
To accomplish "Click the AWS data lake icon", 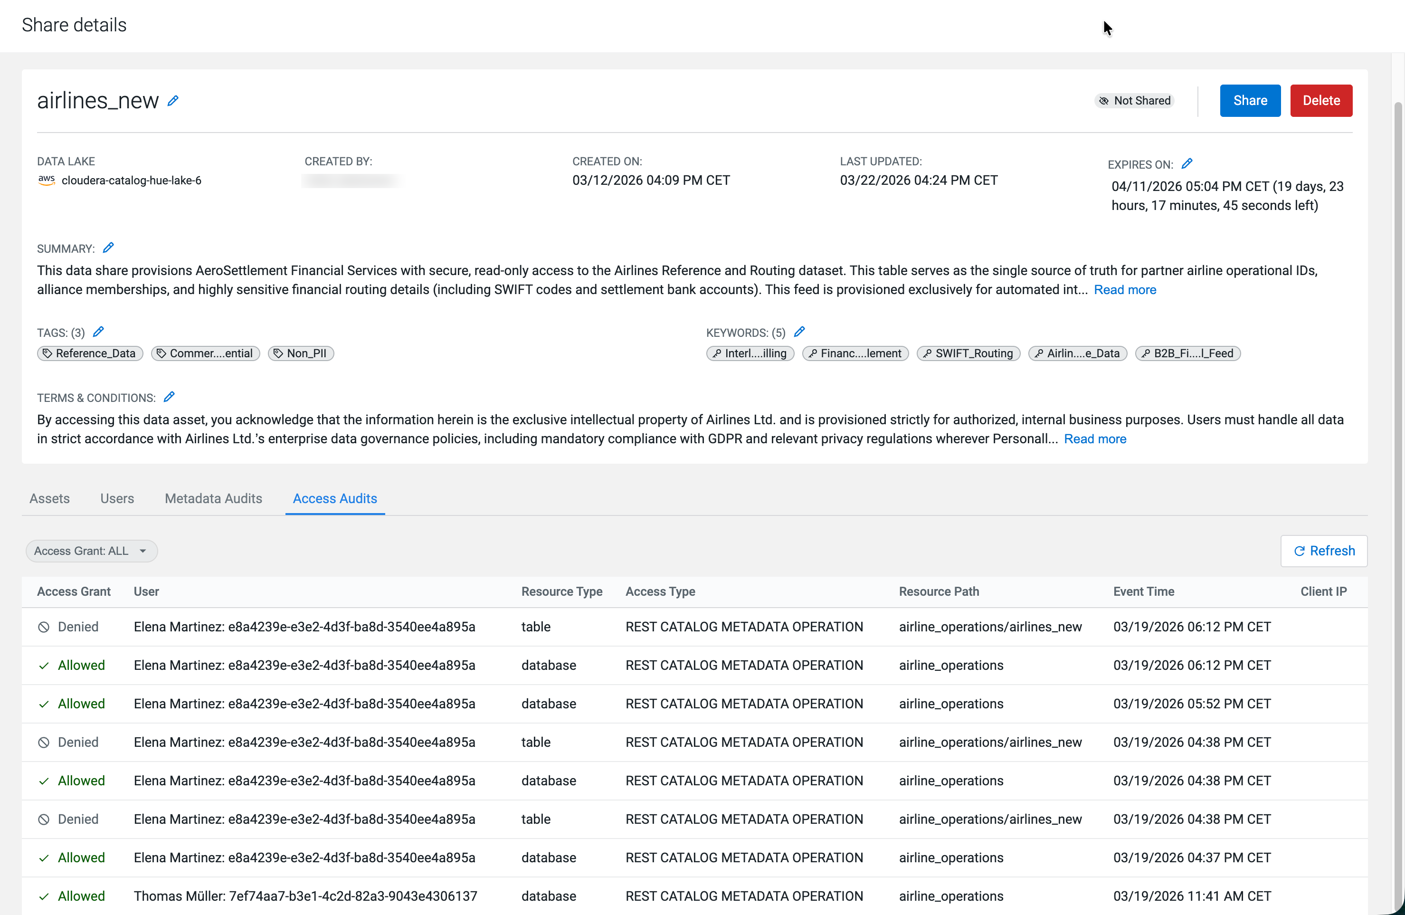I will 46,180.
